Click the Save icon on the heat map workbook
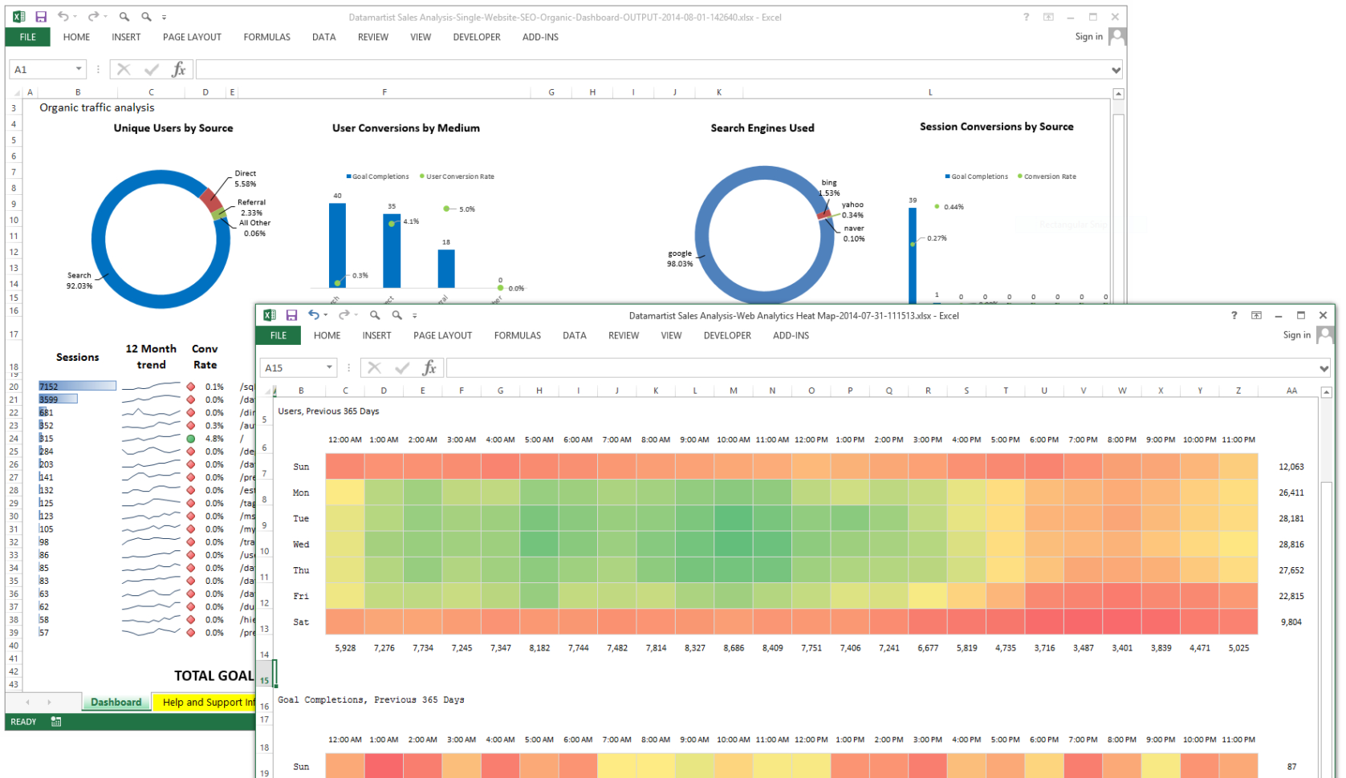1346x778 pixels. (x=292, y=315)
